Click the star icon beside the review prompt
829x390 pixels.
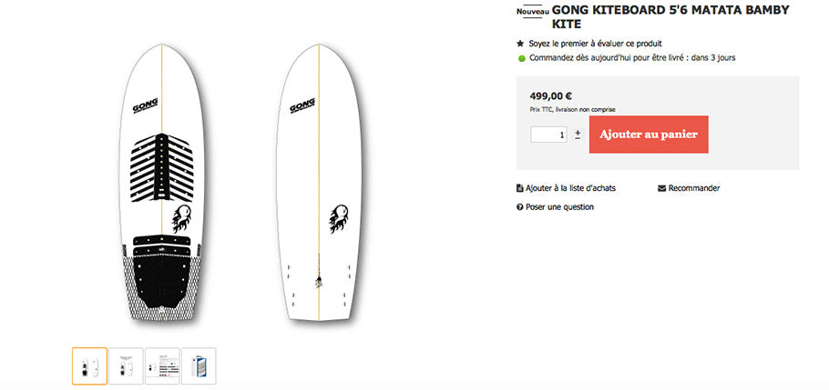520,44
